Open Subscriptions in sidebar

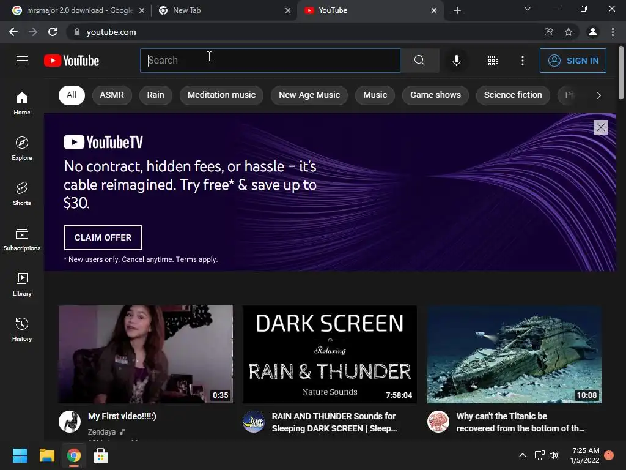(x=22, y=239)
